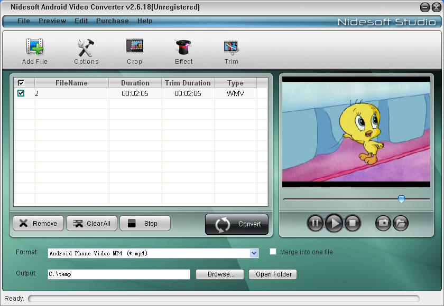This screenshot has height=306, width=444.
Task: Click the Output path field C:\temp
Action: 119,274
